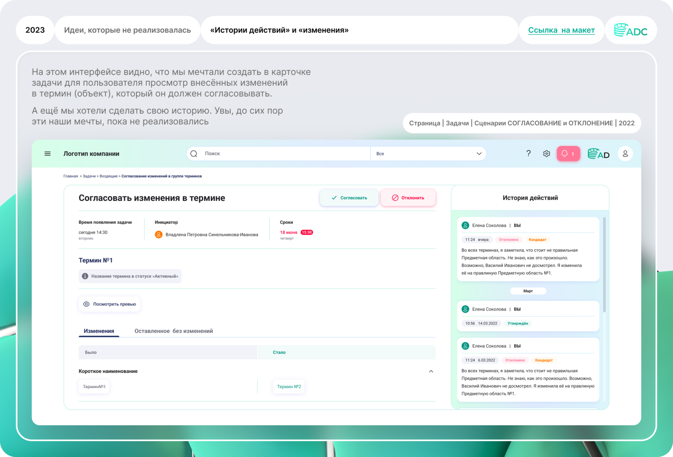Click avatar in 'вчера' history card

pyautogui.click(x=465, y=225)
